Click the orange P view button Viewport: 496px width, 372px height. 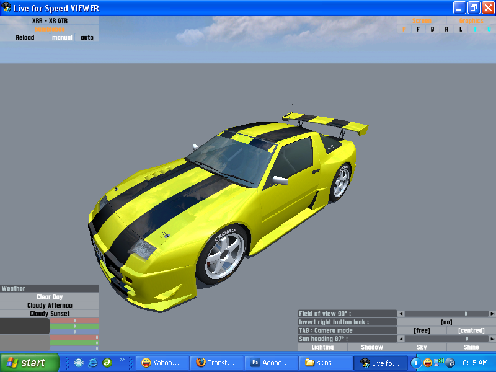coord(404,29)
